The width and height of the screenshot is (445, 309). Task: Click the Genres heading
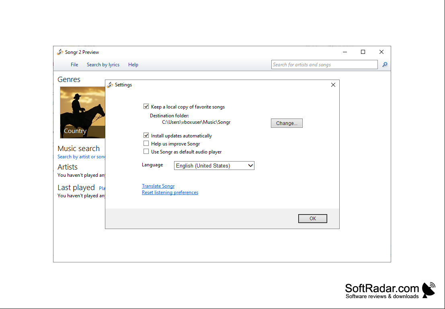tap(69, 80)
